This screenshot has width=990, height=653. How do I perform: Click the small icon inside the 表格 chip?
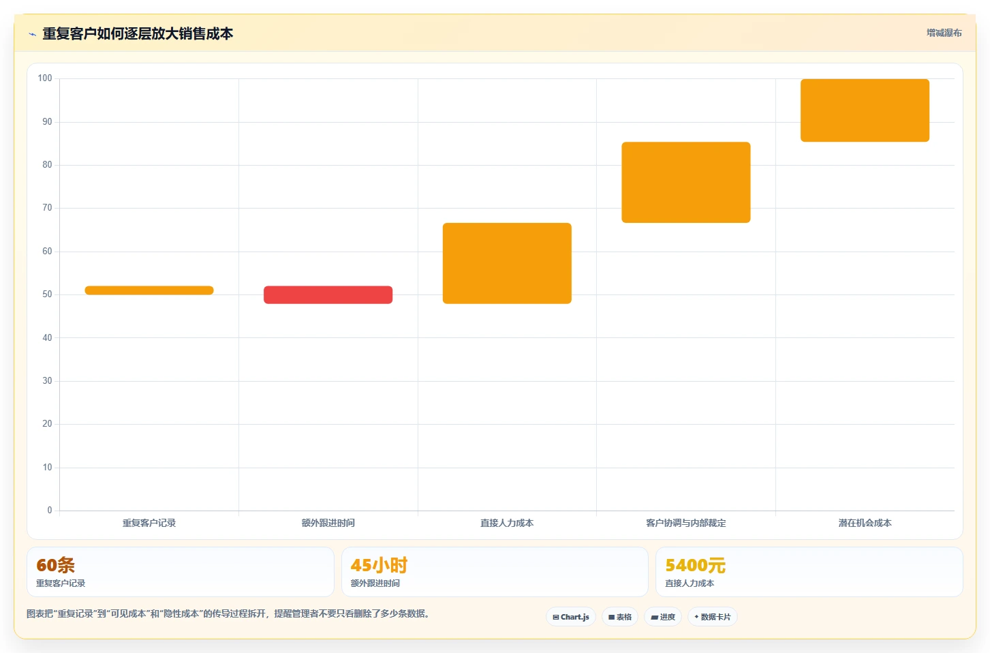(x=612, y=617)
